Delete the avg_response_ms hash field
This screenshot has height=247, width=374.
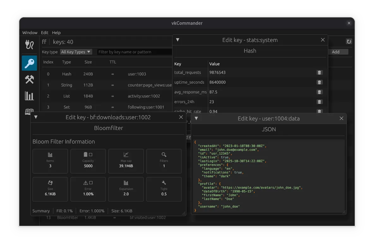coord(319,92)
